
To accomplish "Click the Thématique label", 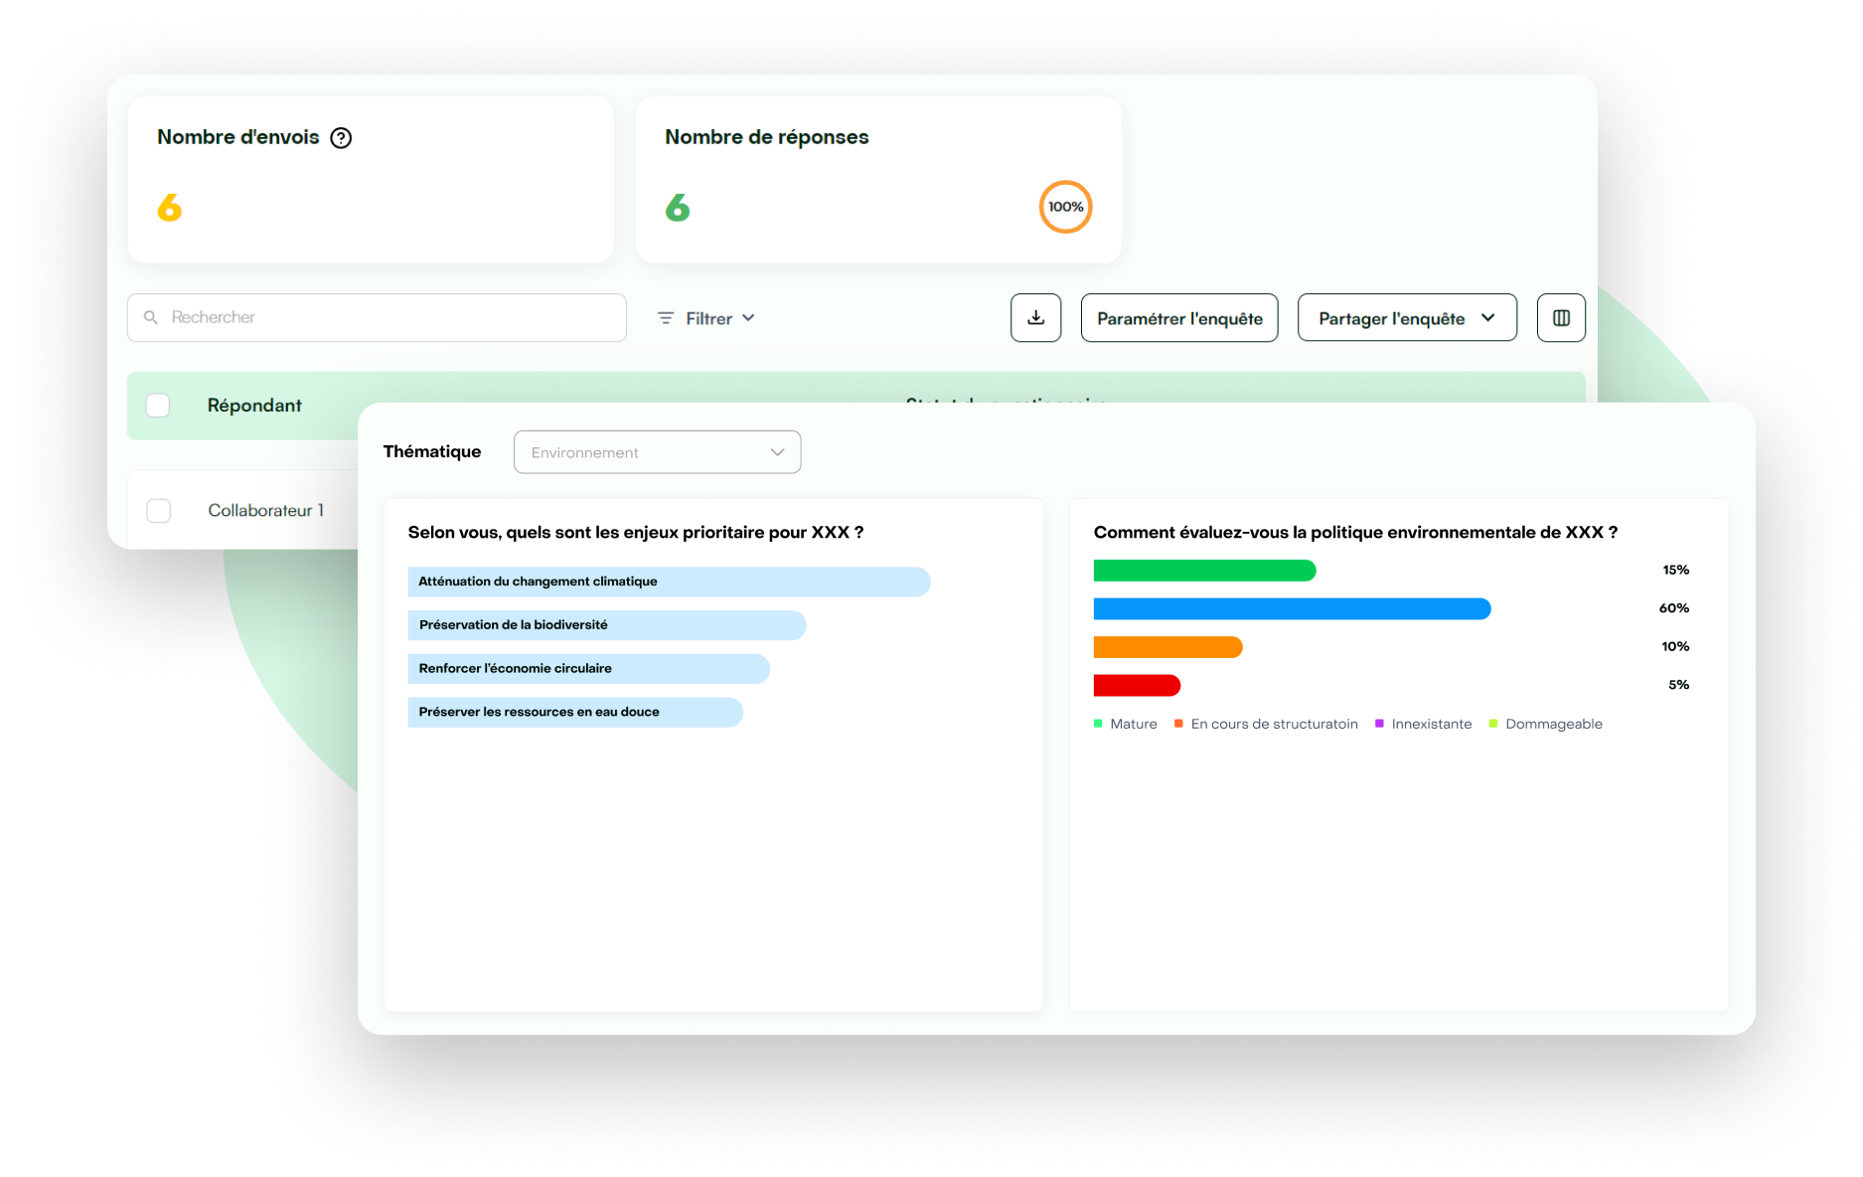I will (x=432, y=451).
